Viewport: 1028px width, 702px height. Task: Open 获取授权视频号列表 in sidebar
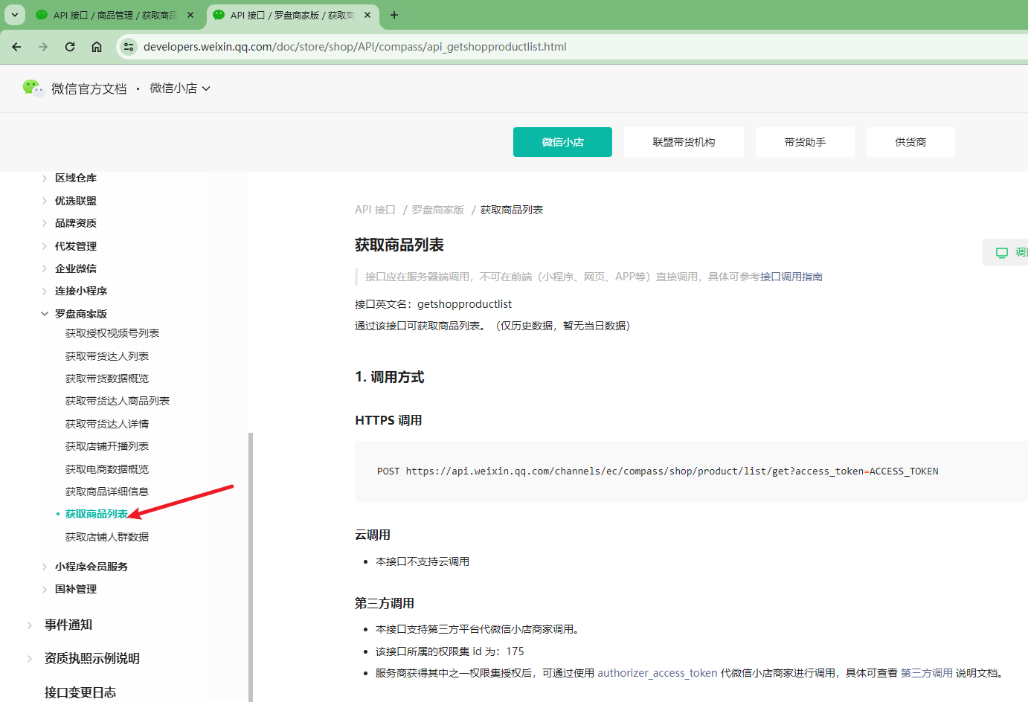112,333
